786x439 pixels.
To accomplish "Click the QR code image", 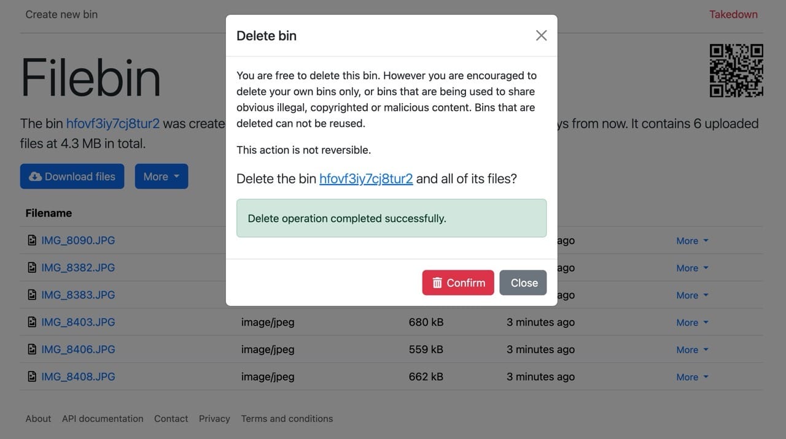I will coord(736,71).
